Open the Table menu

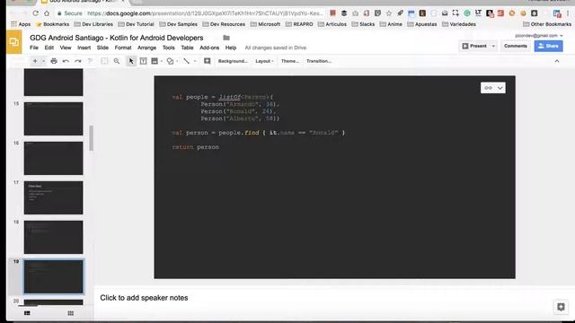tap(187, 48)
